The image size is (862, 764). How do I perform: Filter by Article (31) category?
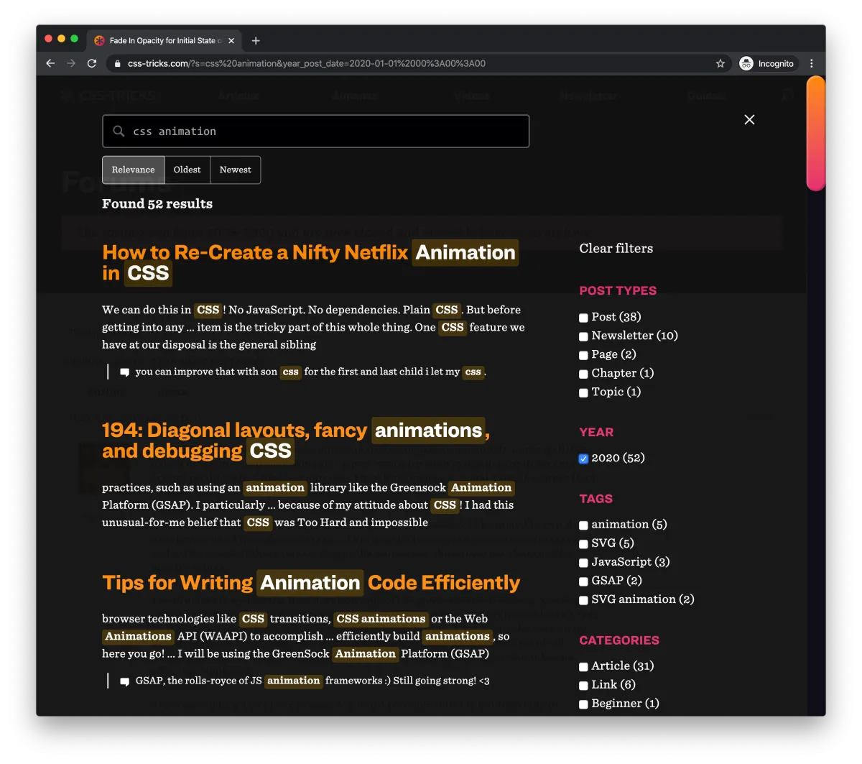[x=583, y=667]
